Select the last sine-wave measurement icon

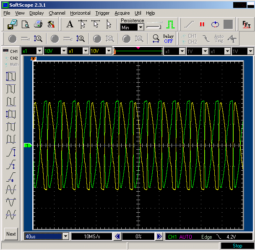pos(11,214)
